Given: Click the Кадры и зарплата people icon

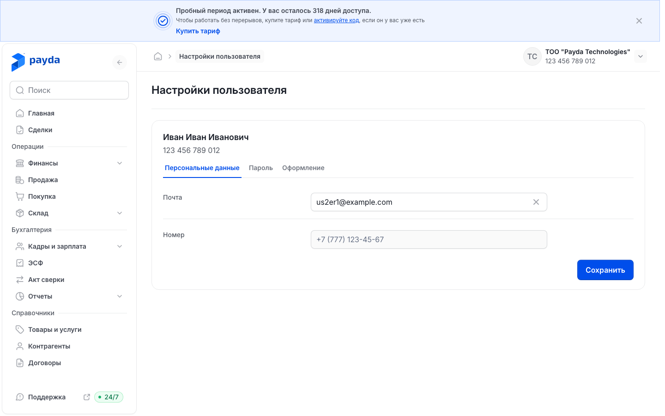Looking at the screenshot, I should (20, 246).
